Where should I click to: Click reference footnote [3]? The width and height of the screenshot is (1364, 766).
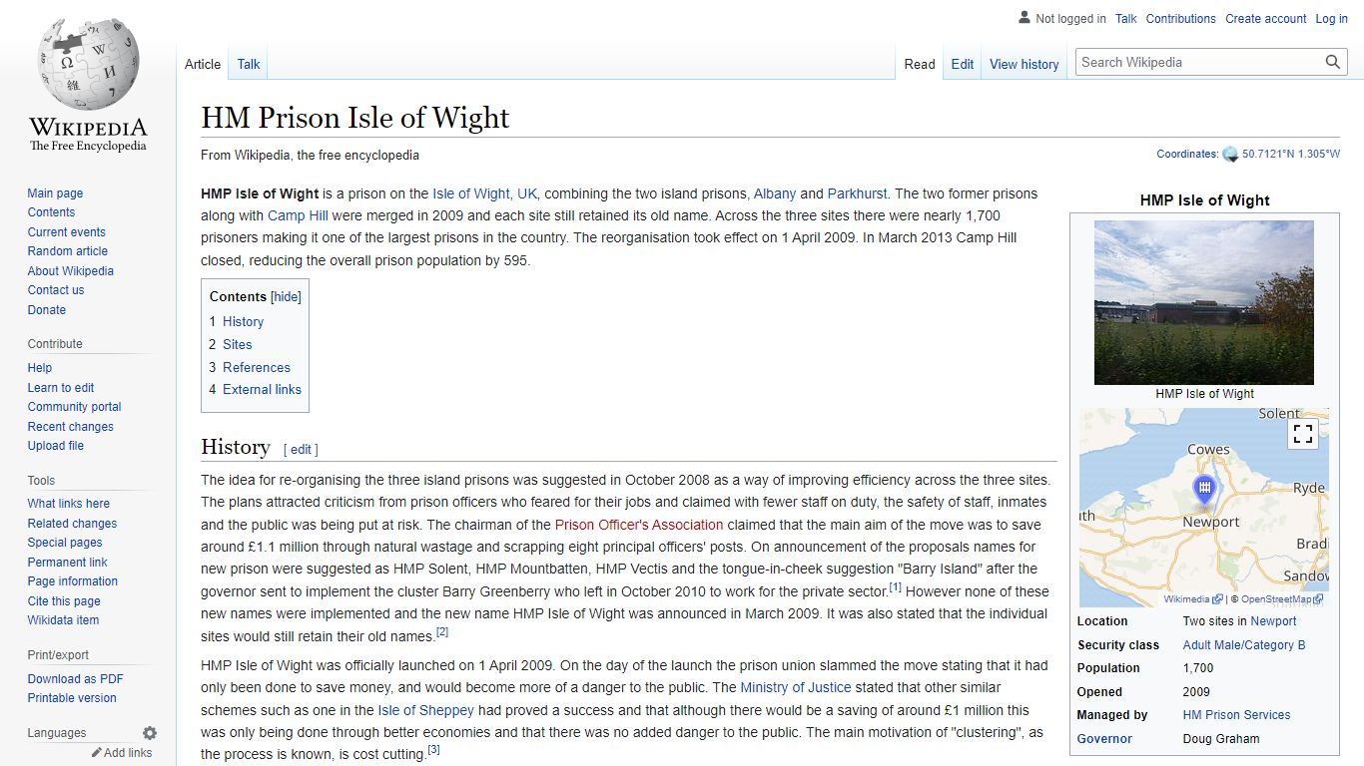(x=433, y=750)
